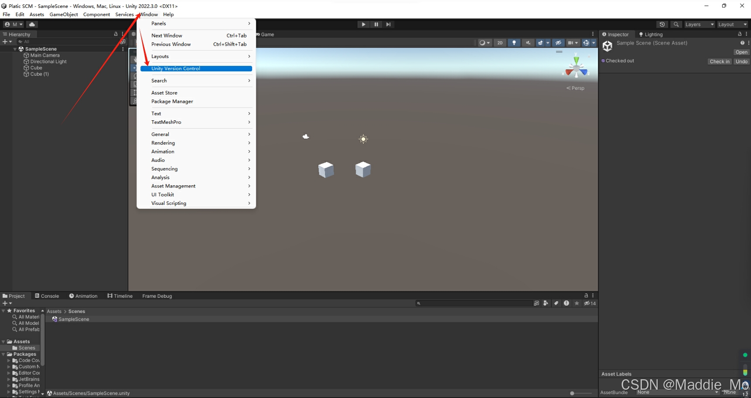Image resolution: width=751 pixels, height=398 pixels.
Task: Open the Unity cloud services icon
Action: pos(32,24)
